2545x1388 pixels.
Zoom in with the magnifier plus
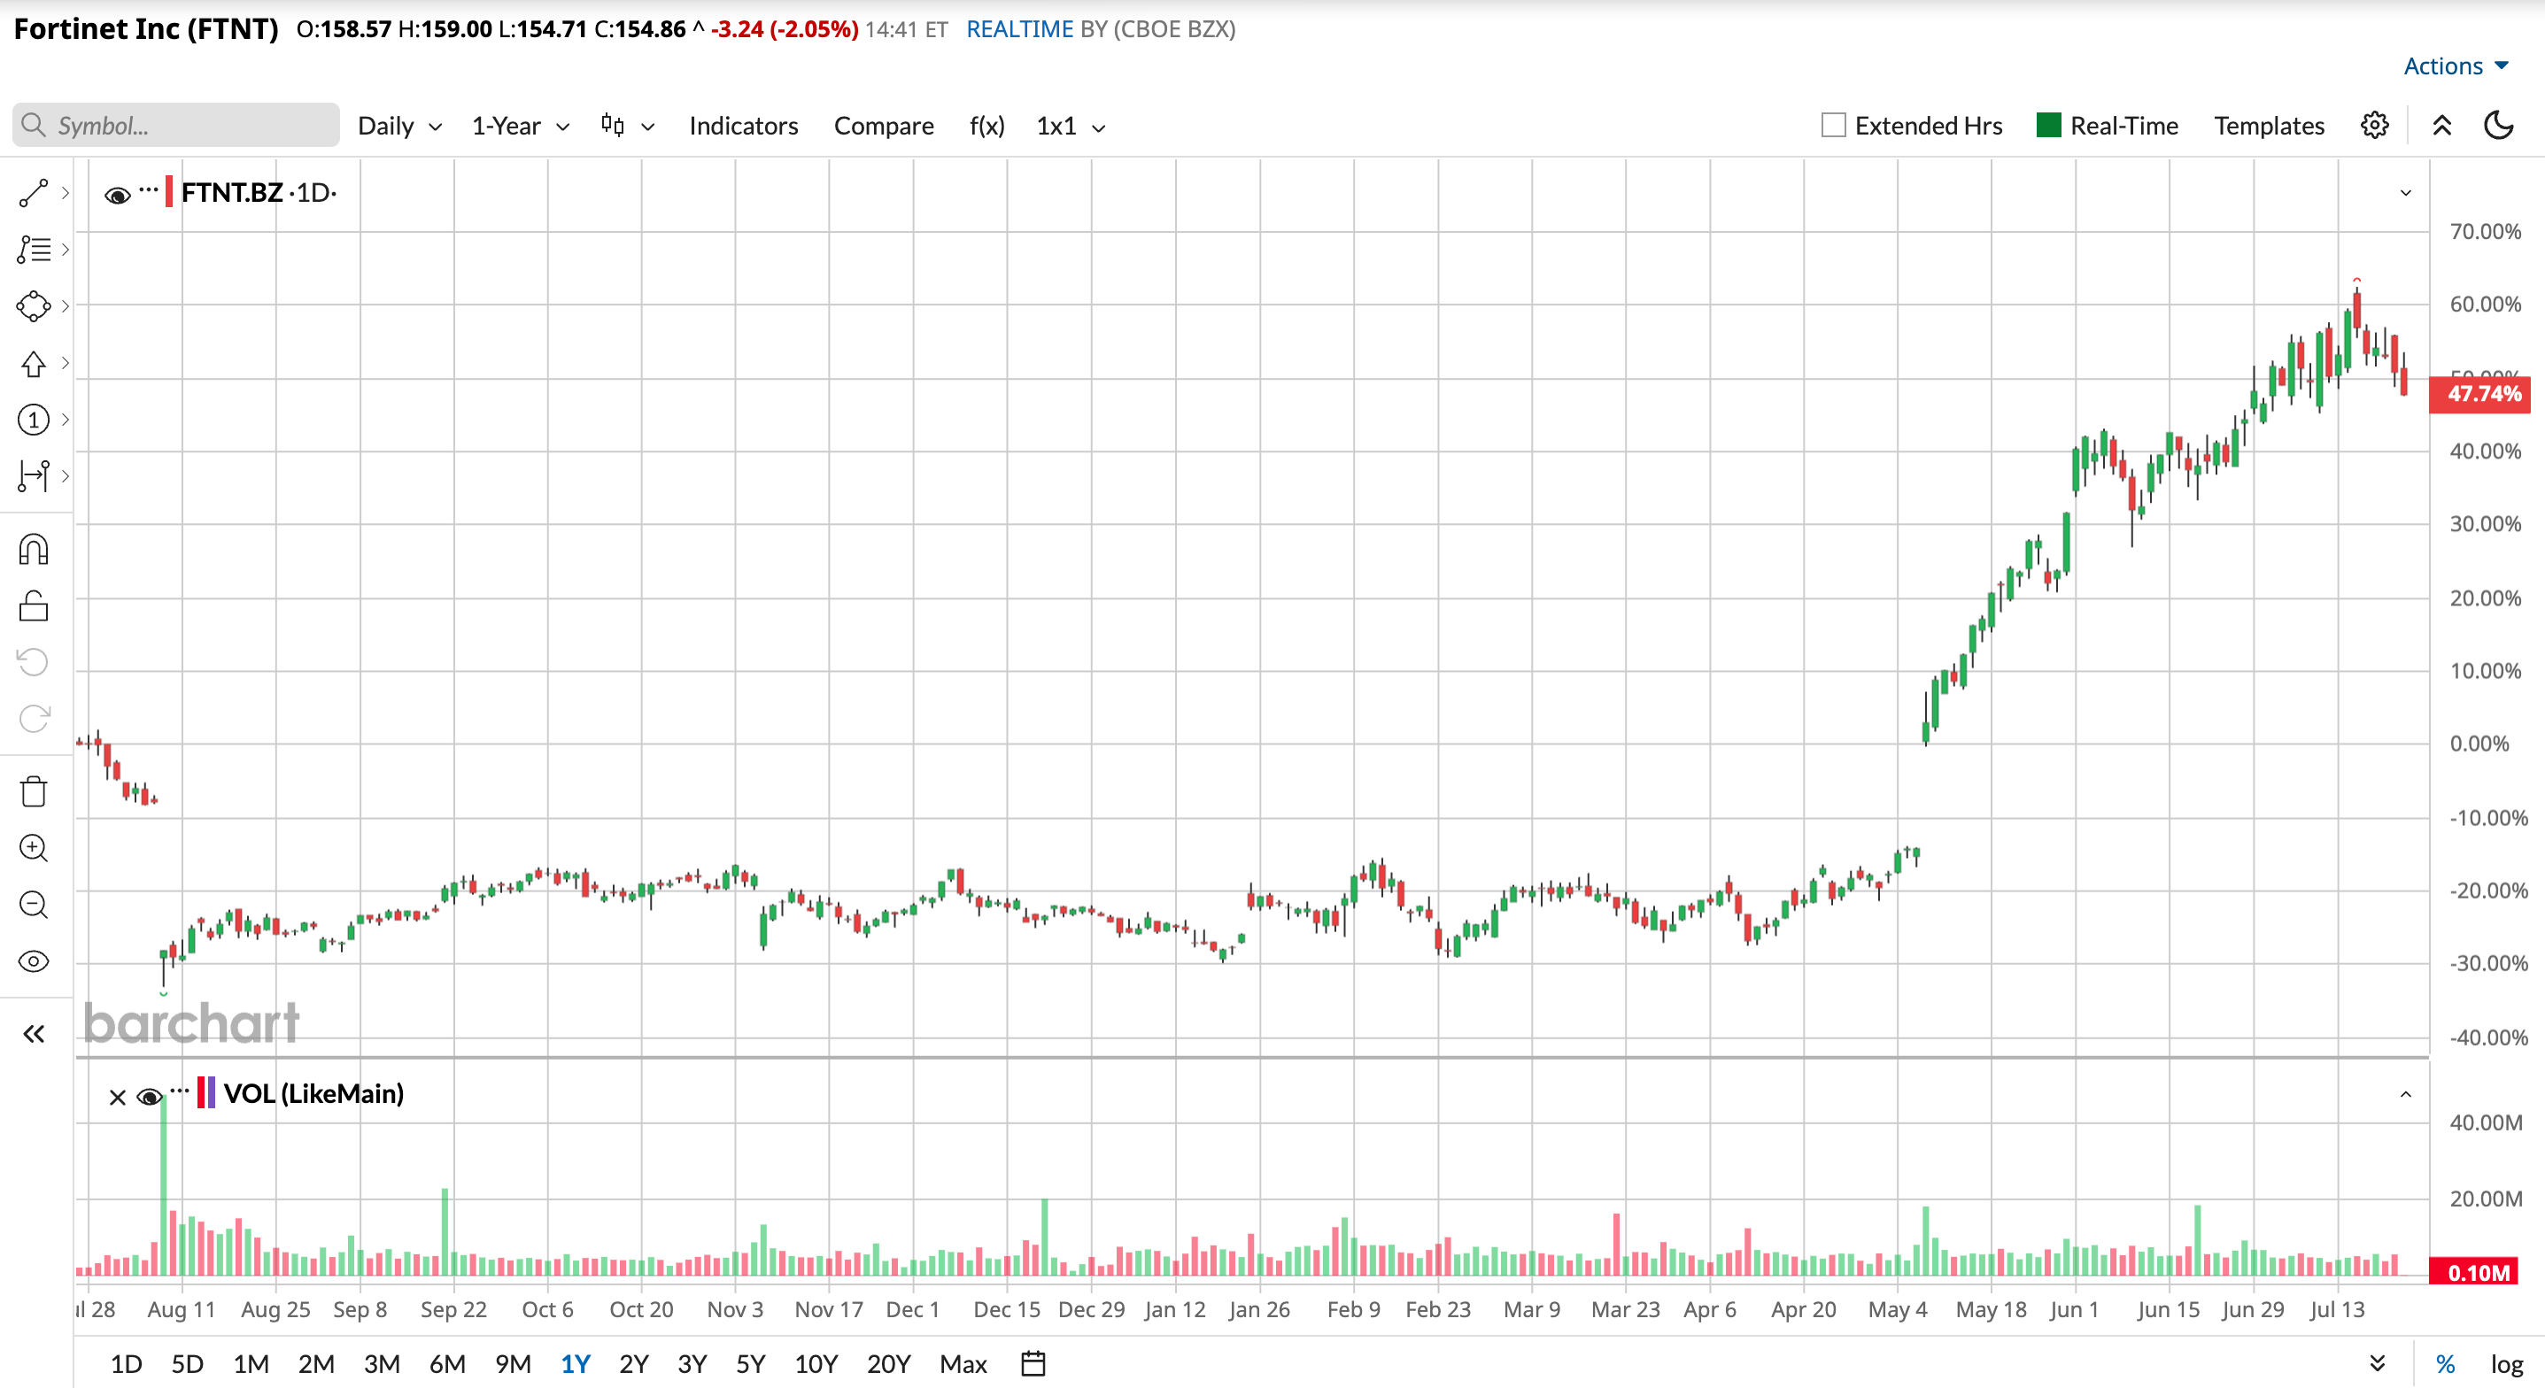point(34,849)
